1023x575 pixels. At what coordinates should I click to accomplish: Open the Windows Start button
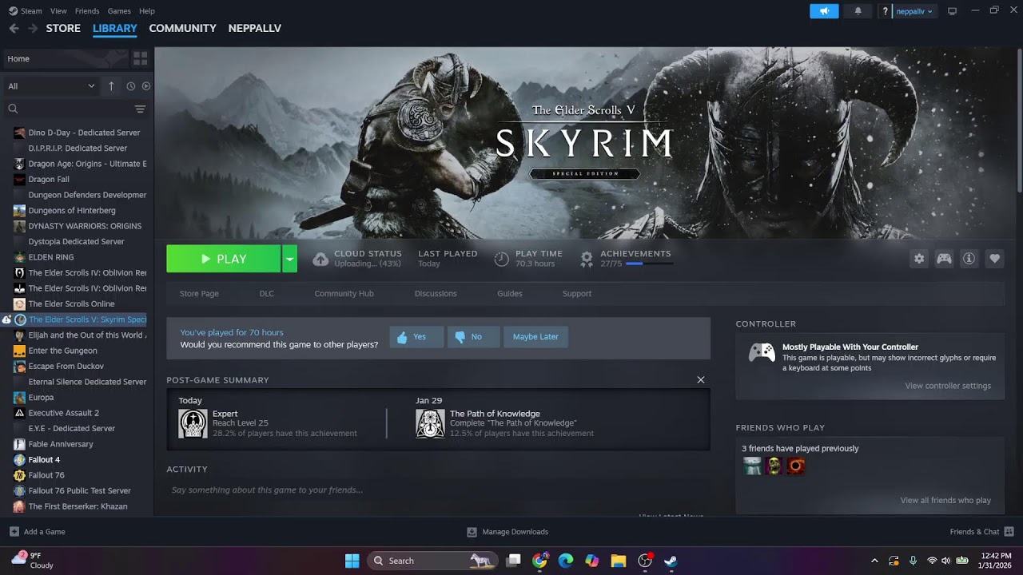(352, 561)
